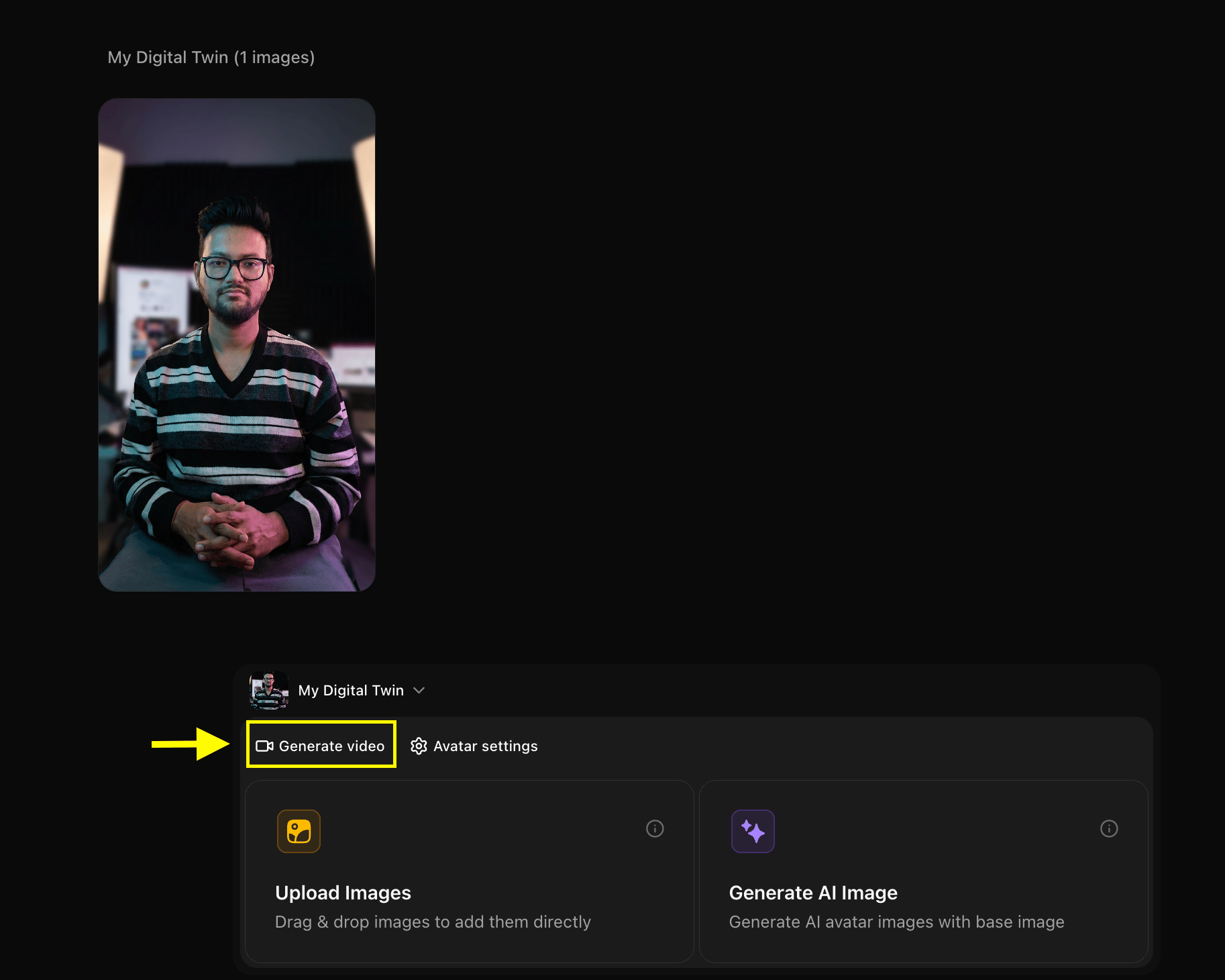Click 'Drag & drop images to add them directly' text
Screen dimensions: 1225x980
[433, 922]
